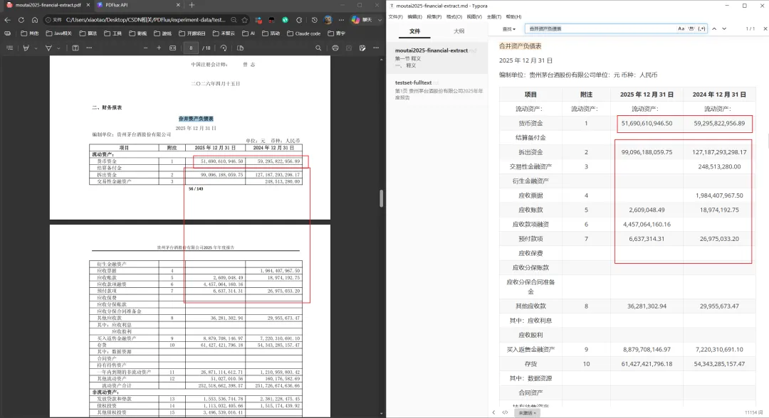
Task: Fit PDF page to width
Action: pyautogui.click(x=172, y=48)
